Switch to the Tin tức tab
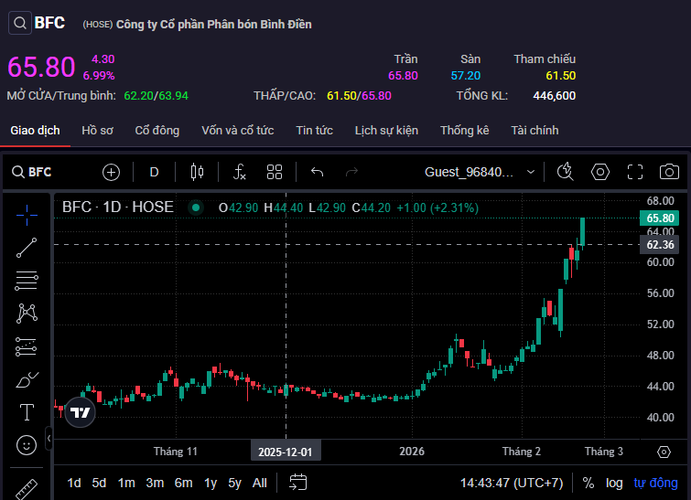Image resolution: width=691 pixels, height=500 pixels. coord(314,131)
